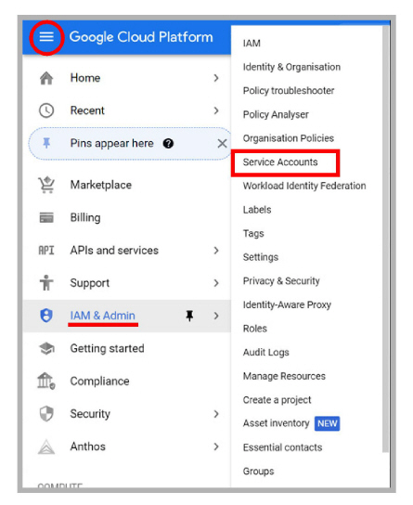Click the Marketplace shopping cart icon
413x505 pixels.
point(46,185)
